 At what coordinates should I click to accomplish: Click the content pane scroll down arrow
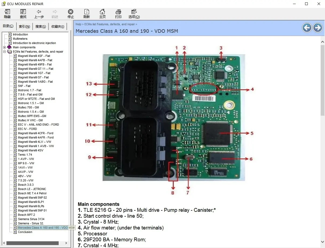(x=323, y=242)
